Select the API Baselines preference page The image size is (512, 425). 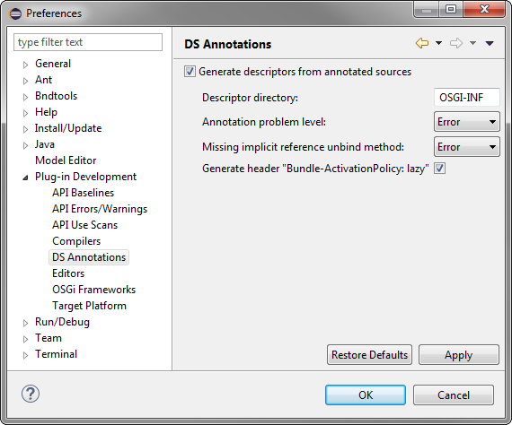[x=83, y=193]
